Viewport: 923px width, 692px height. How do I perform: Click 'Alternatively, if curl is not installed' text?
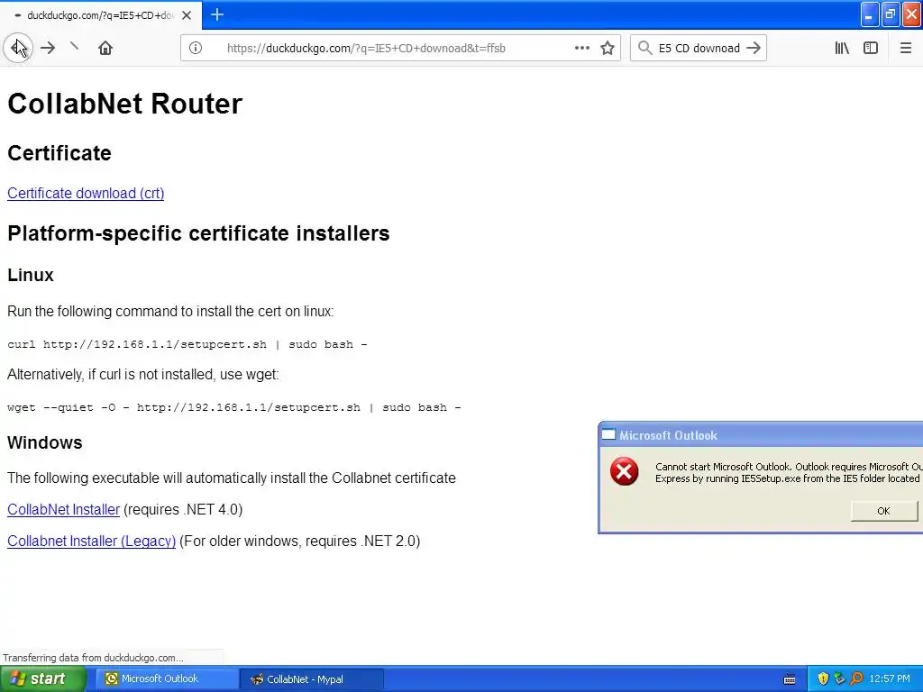tap(143, 374)
